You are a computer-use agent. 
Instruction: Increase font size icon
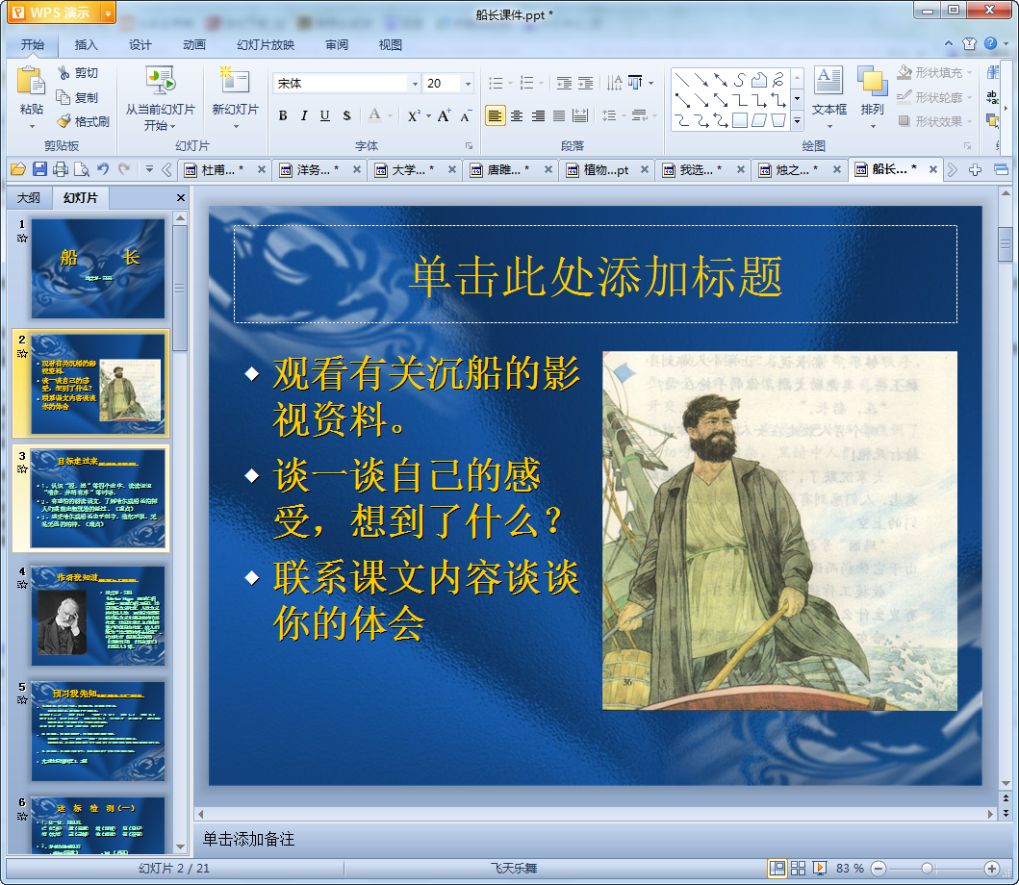[x=444, y=115]
